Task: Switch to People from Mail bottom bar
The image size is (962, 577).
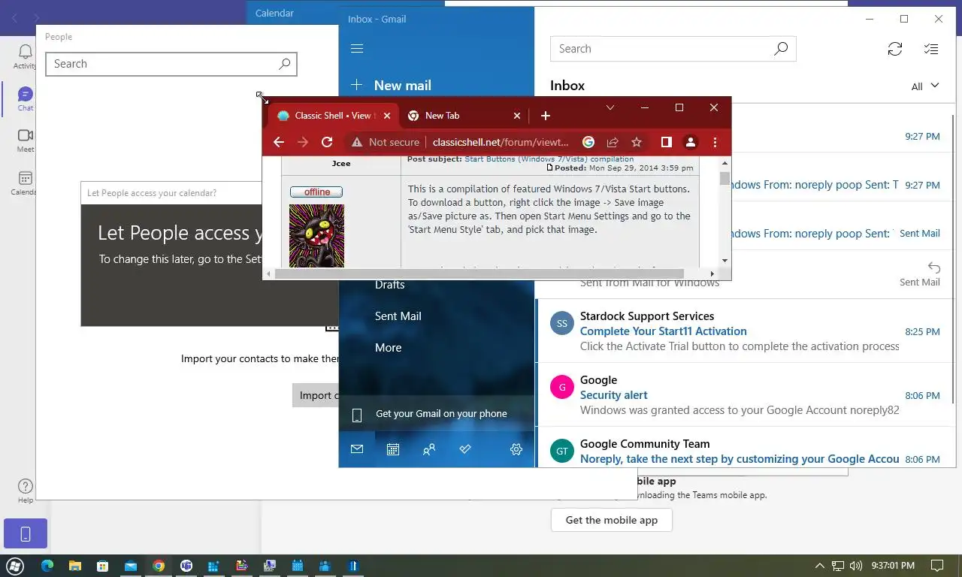Action: click(x=429, y=449)
